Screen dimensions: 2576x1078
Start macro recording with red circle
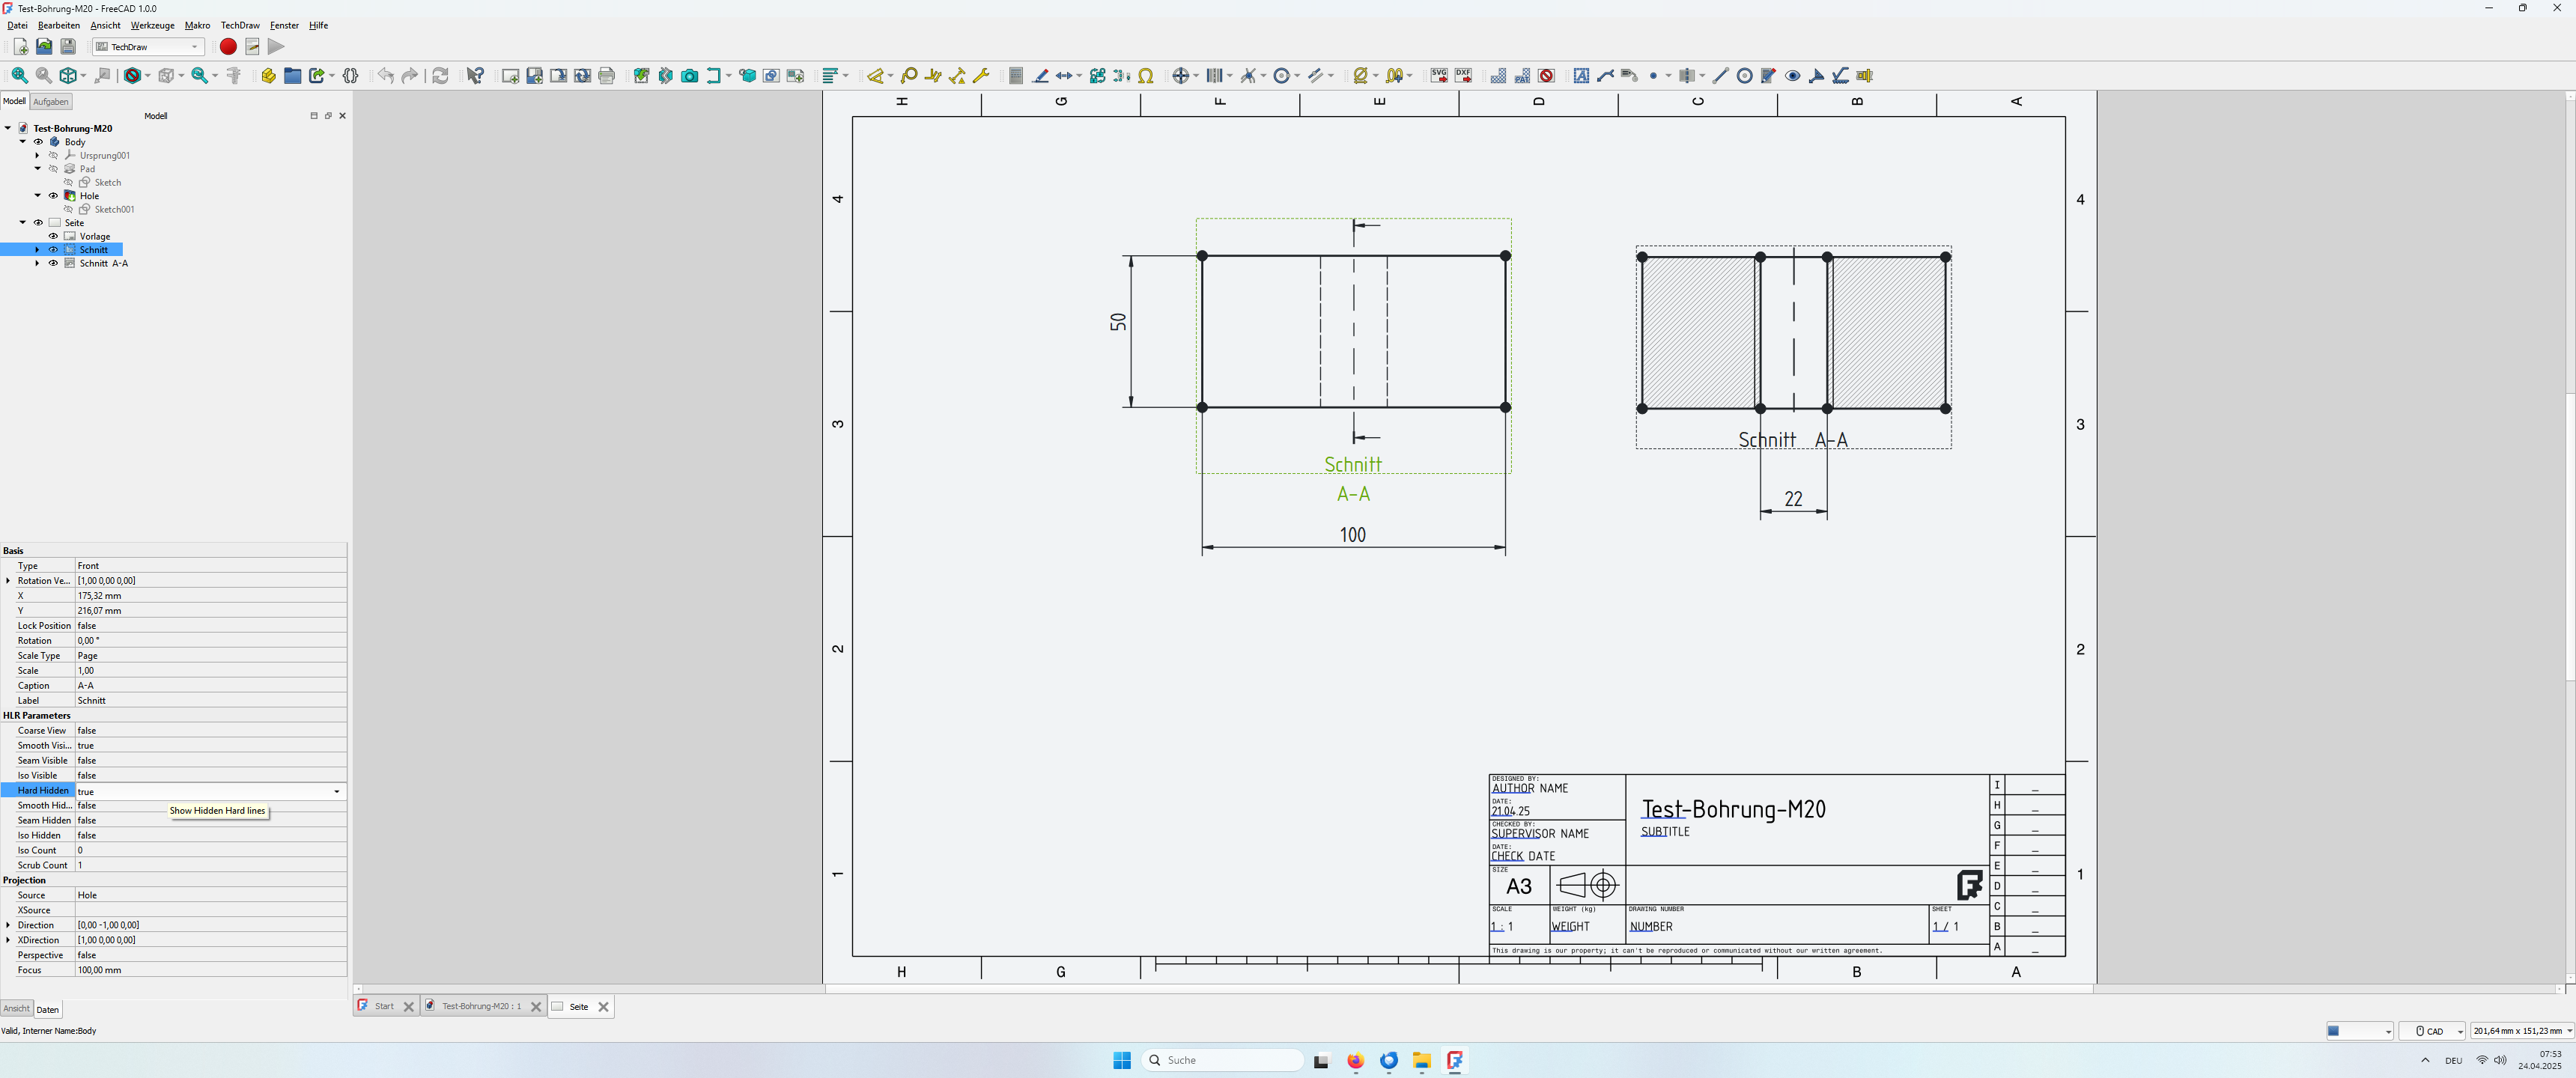(228, 47)
